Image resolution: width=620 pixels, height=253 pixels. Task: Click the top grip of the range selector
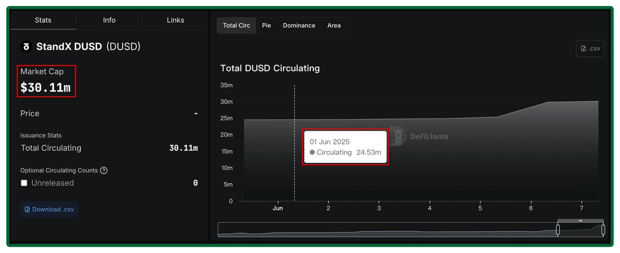[581, 220]
